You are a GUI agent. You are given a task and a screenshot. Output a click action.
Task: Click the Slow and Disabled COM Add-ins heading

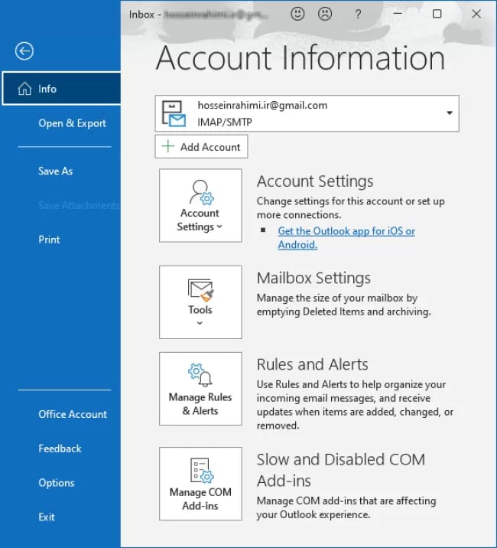[341, 470]
